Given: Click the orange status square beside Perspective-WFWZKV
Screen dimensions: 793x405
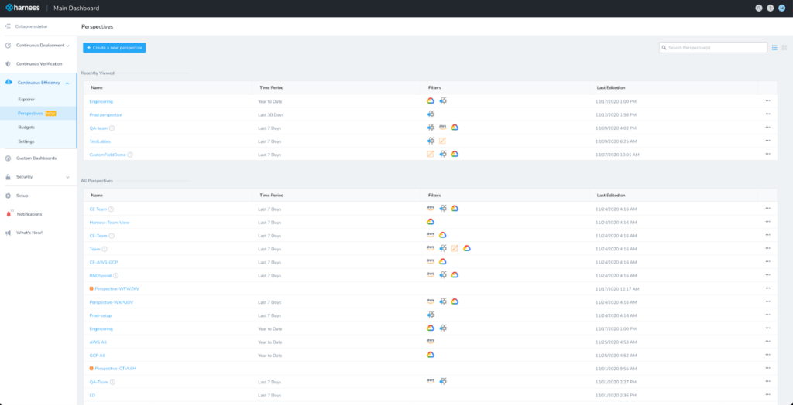Looking at the screenshot, I should 91,289.
